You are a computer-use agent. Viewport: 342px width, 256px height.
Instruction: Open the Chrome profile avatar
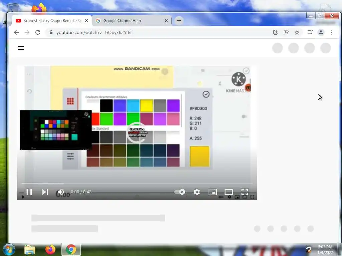coord(321,32)
